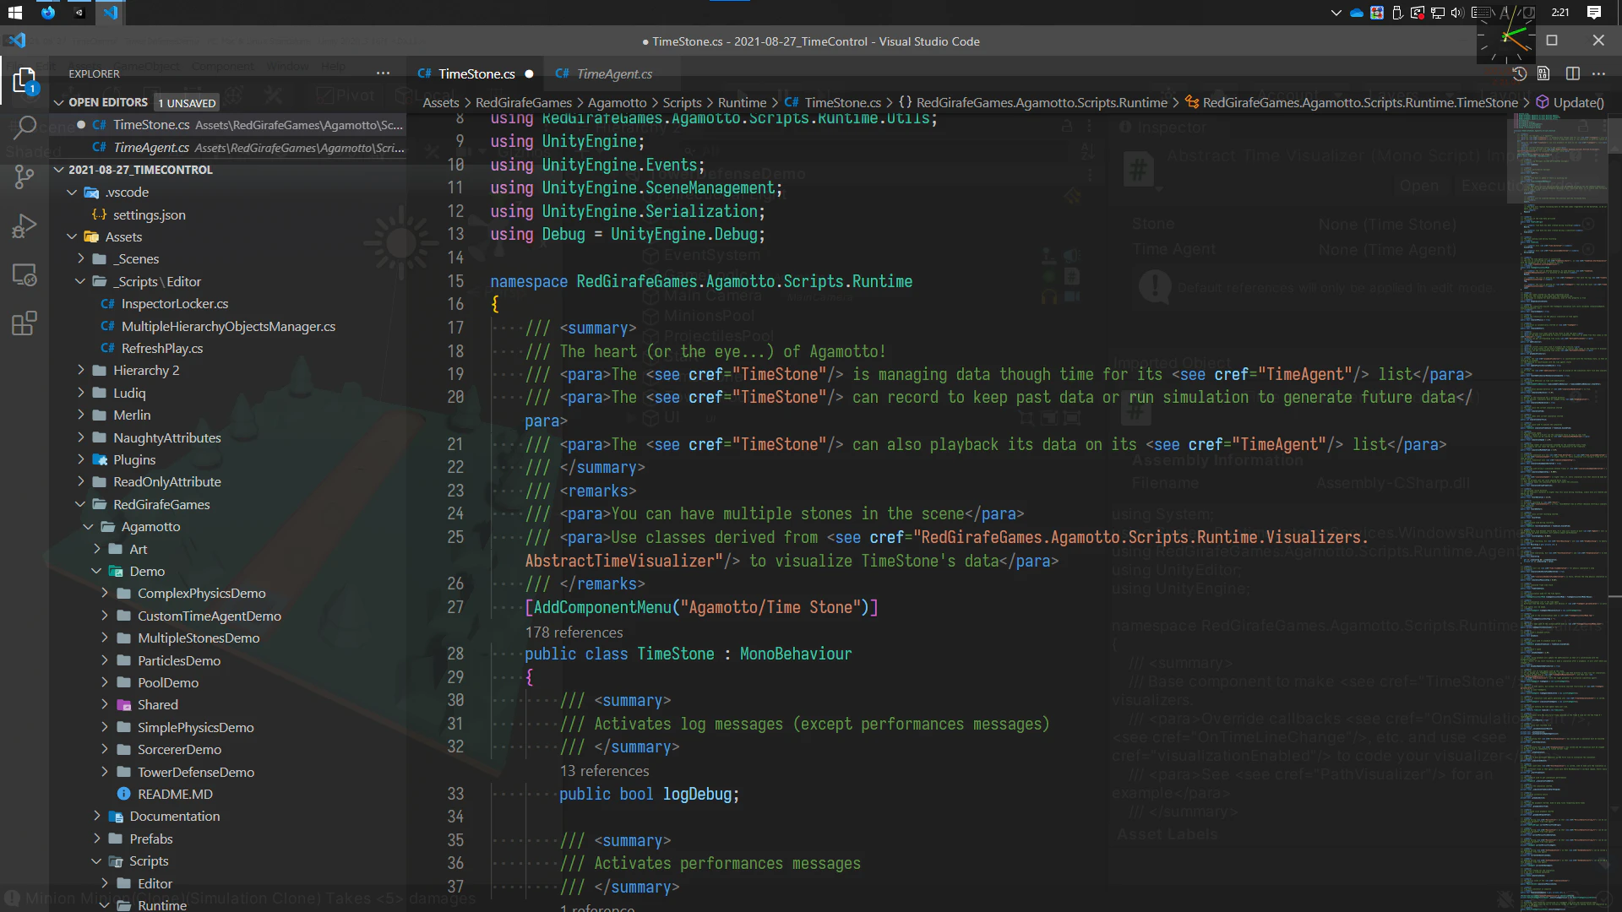
Task: Click the binary file editor toolbar icon
Action: pyautogui.click(x=1543, y=73)
